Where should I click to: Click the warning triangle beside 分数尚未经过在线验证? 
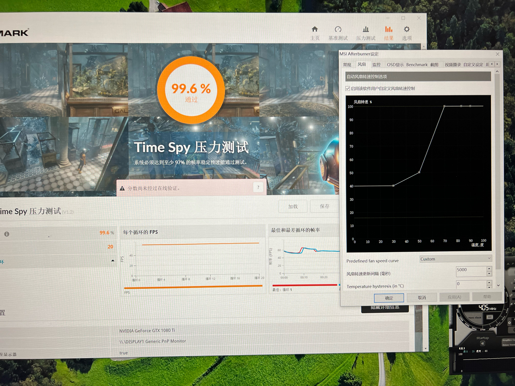click(x=122, y=188)
